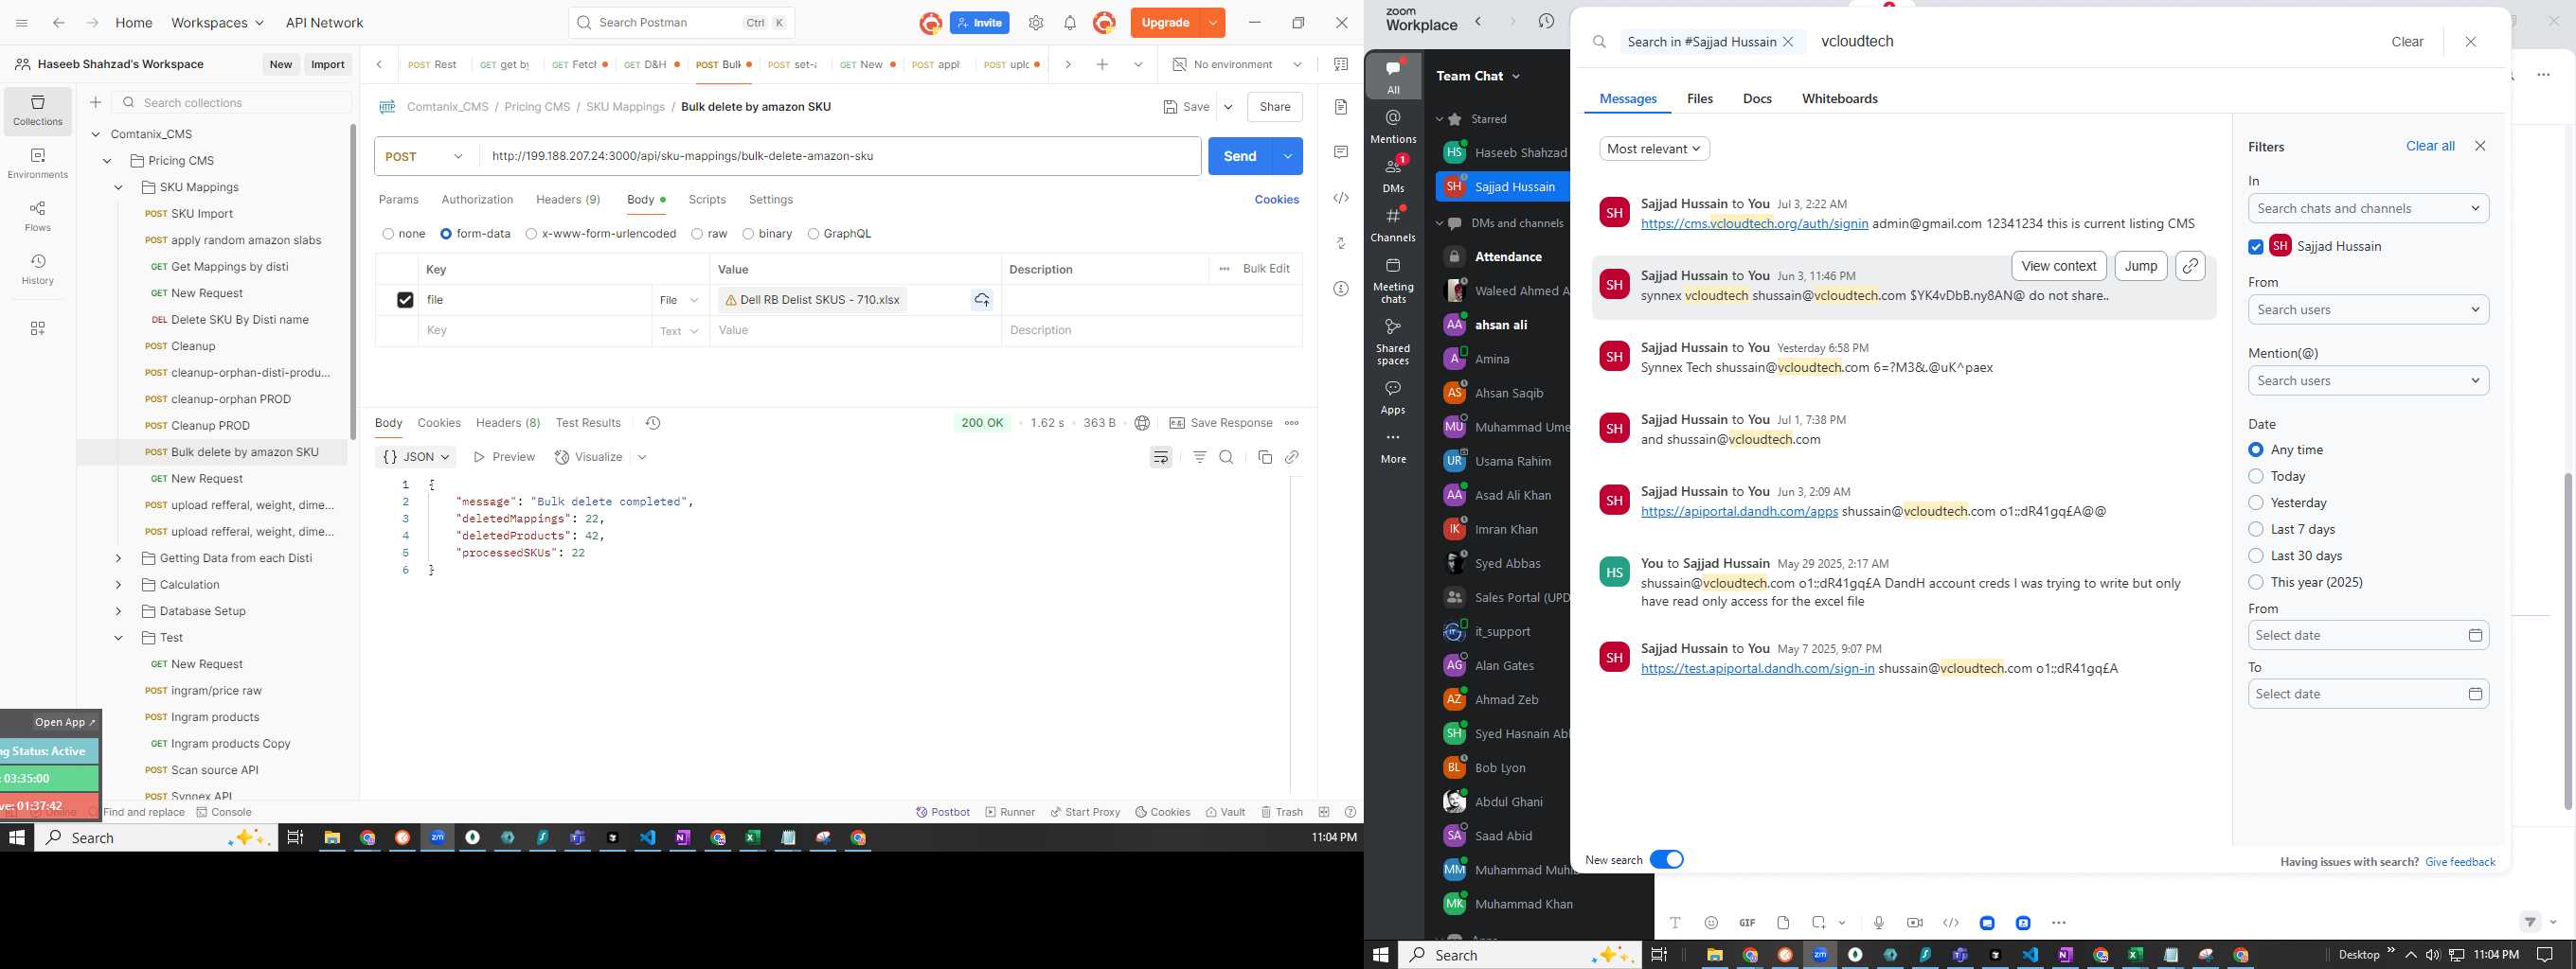Toggle word wrap icon in response
The image size is (2576, 969).
click(1161, 456)
